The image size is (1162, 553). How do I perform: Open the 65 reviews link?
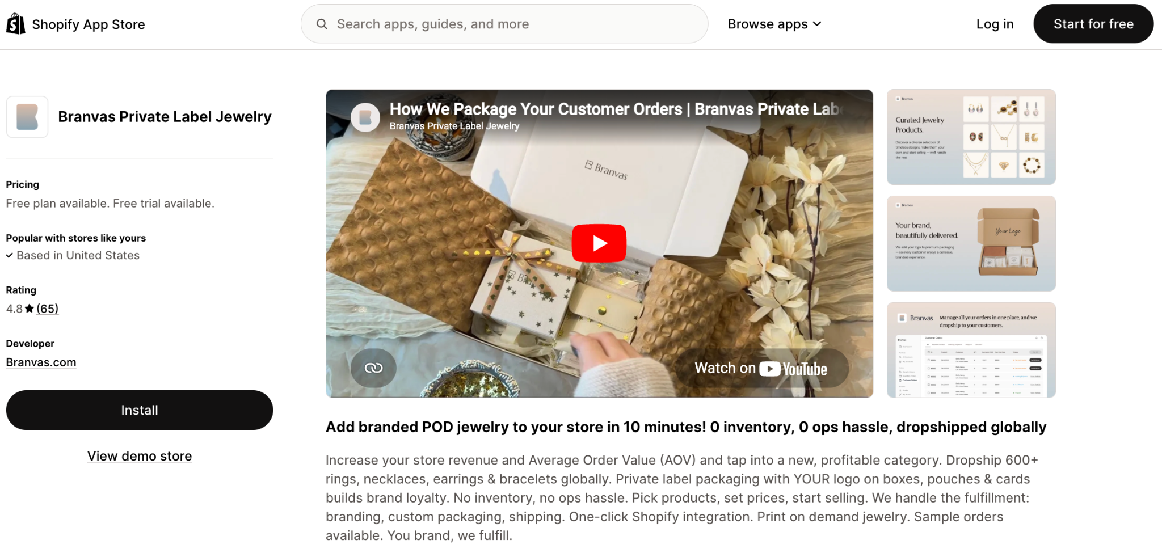pos(48,309)
